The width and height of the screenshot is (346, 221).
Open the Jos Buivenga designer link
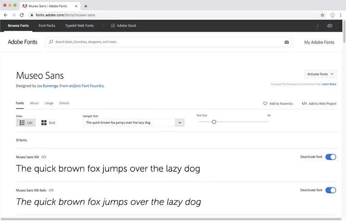tap(48, 86)
